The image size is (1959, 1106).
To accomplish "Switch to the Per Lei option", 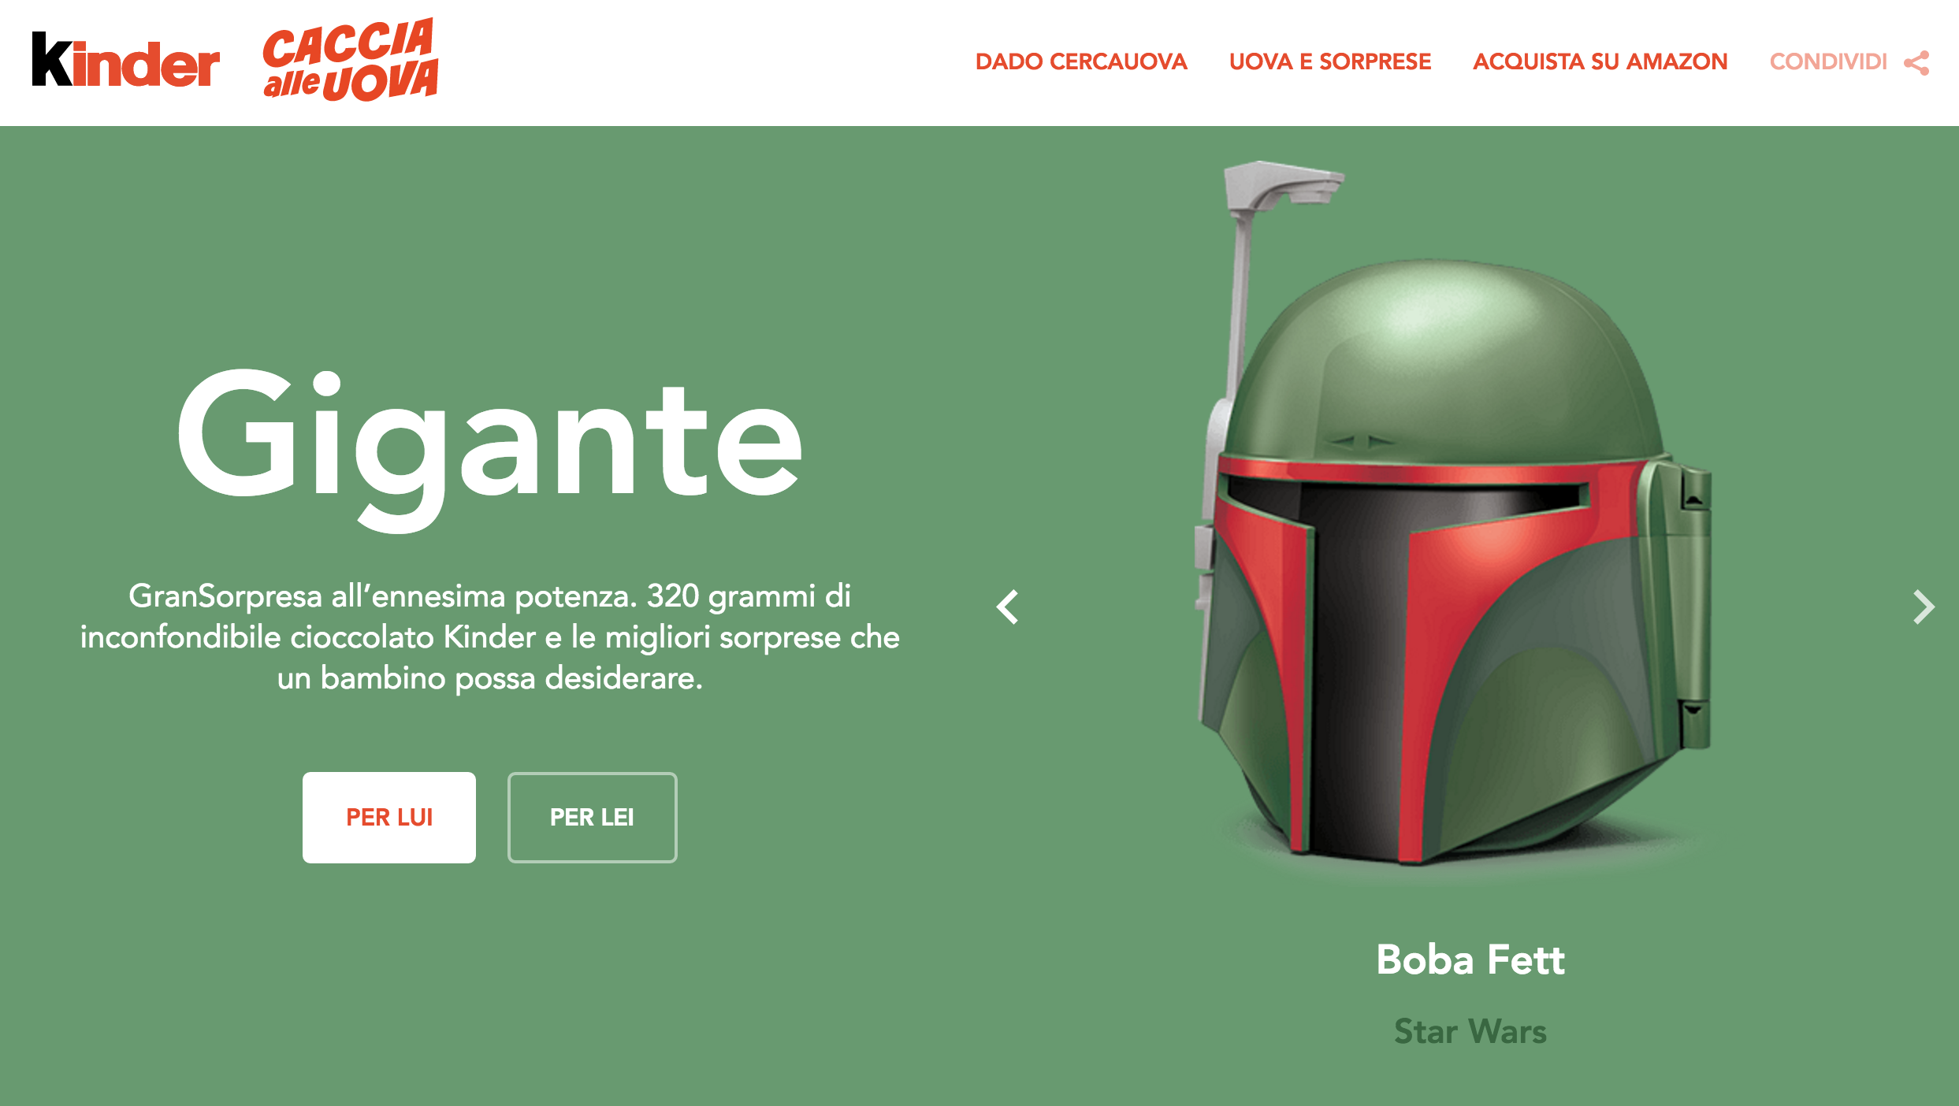I will coord(592,817).
